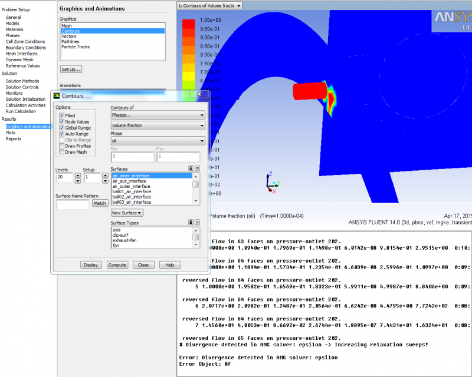Select Mesh in the Graphics list
Viewport: 472px width, 377px height.
click(x=113, y=26)
